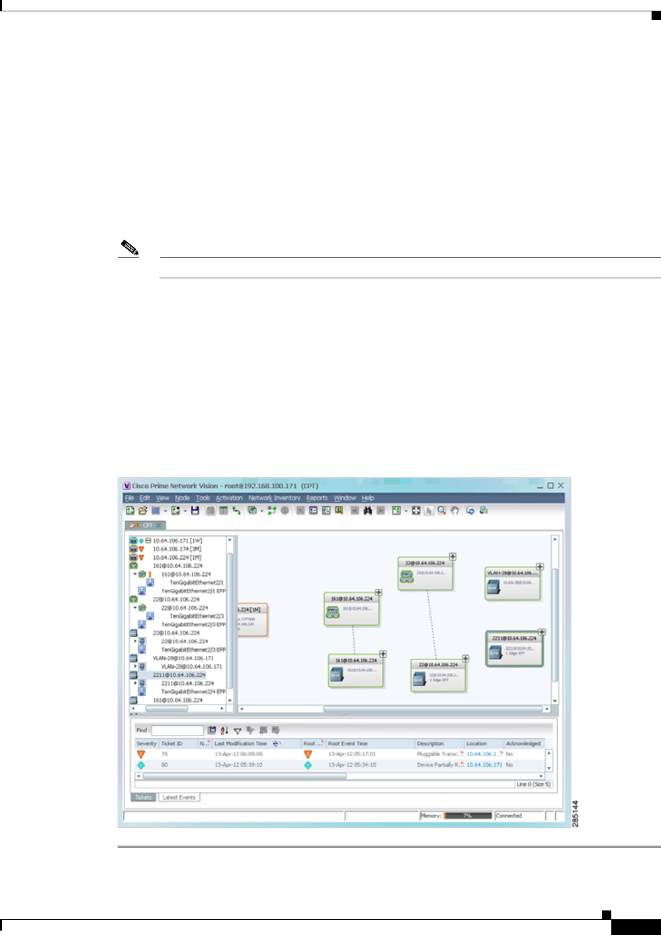
Task: Click the links view toolbar icon
Action: (x=236, y=511)
